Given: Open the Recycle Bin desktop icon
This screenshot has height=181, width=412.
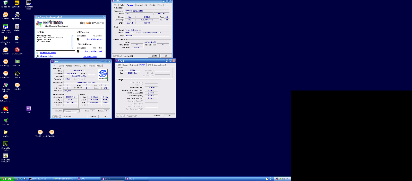Looking at the screenshot, I should [6, 4].
